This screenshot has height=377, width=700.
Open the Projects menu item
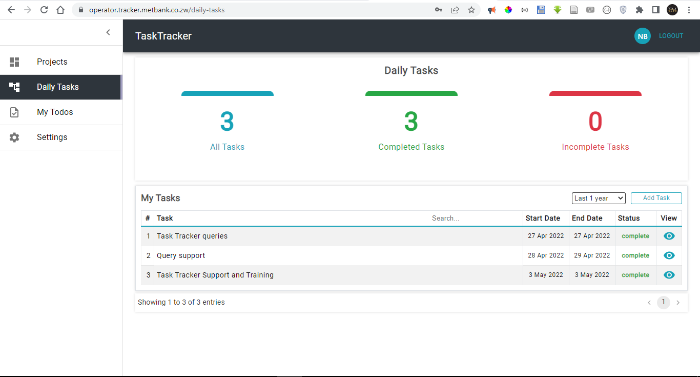[x=52, y=62]
